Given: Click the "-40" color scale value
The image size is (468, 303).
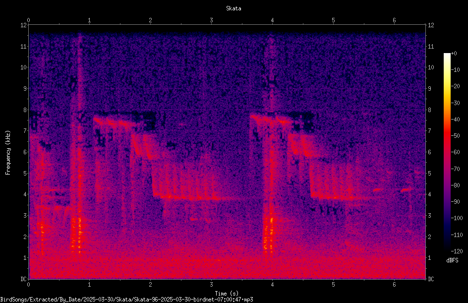Looking at the screenshot, I should tap(455, 120).
